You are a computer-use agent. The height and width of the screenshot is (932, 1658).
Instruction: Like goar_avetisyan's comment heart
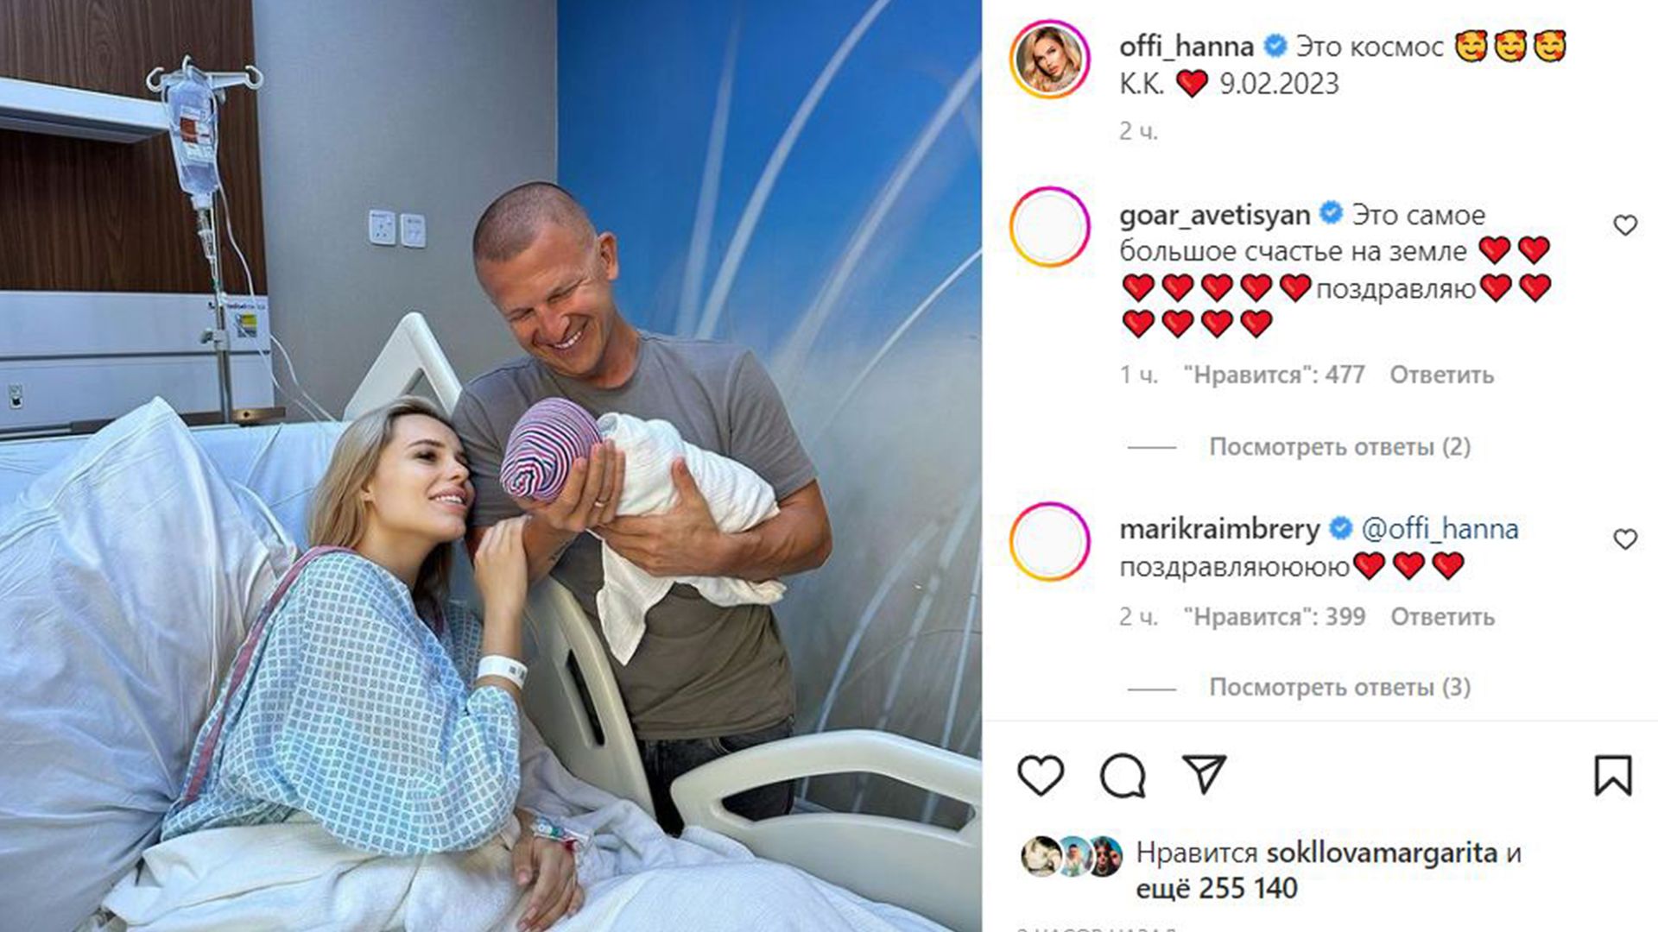tap(1625, 225)
